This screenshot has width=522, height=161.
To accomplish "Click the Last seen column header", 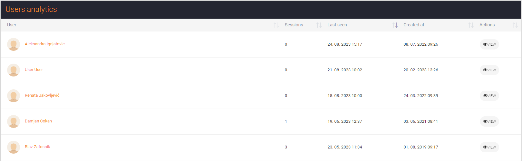I will tap(337, 25).
